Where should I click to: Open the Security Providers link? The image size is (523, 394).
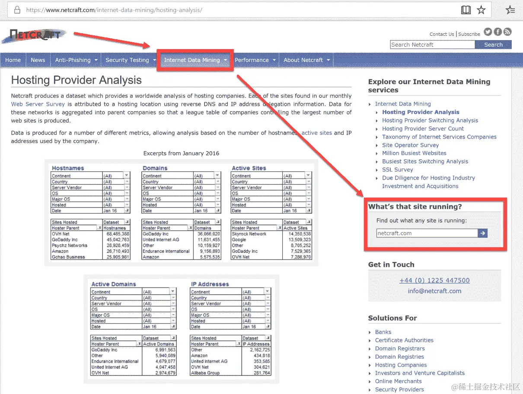(399, 389)
